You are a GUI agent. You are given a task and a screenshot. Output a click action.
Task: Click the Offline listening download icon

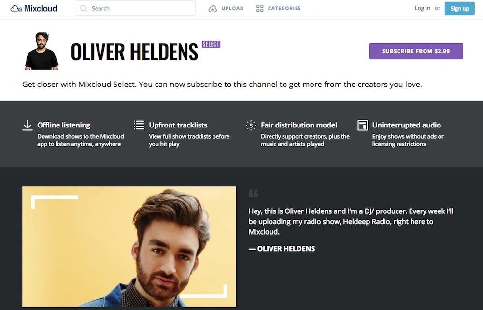[28, 126]
